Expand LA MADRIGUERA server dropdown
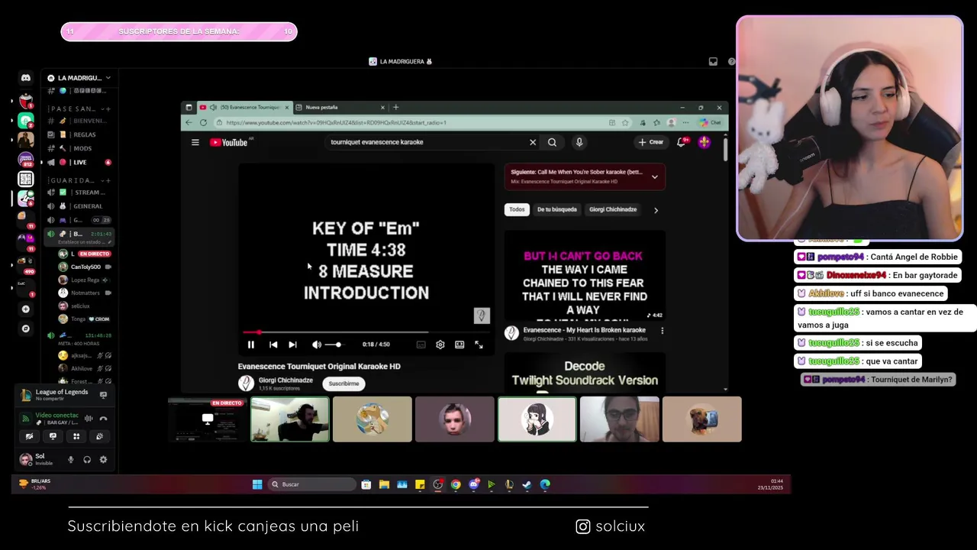 (x=108, y=78)
